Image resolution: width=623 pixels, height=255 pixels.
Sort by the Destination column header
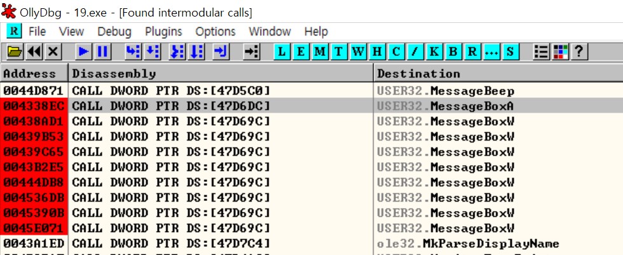498,74
